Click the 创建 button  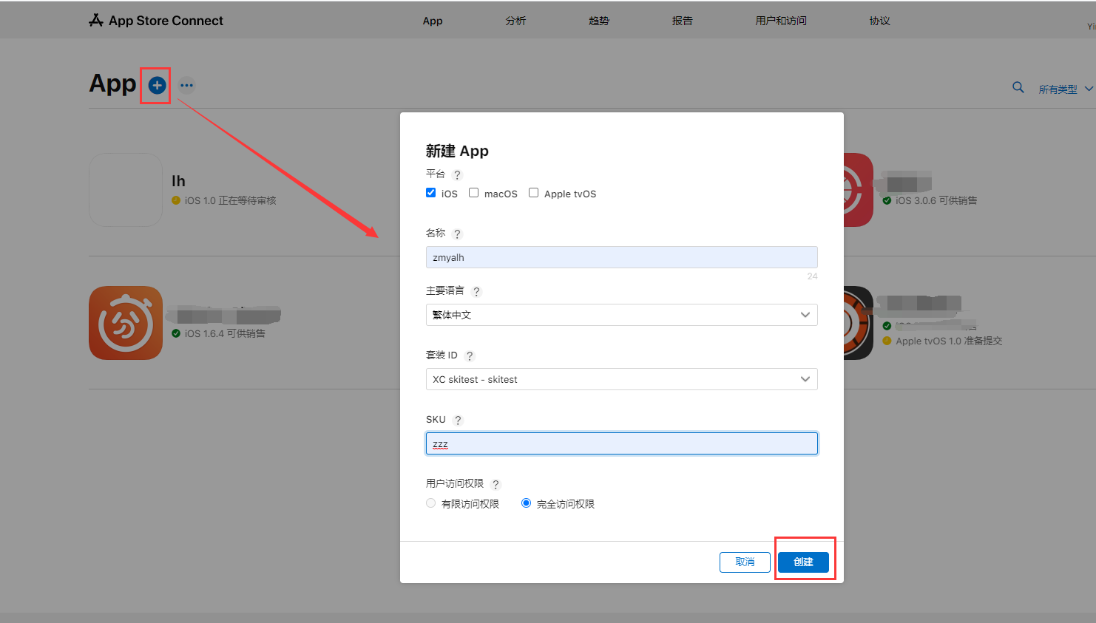[x=803, y=562]
